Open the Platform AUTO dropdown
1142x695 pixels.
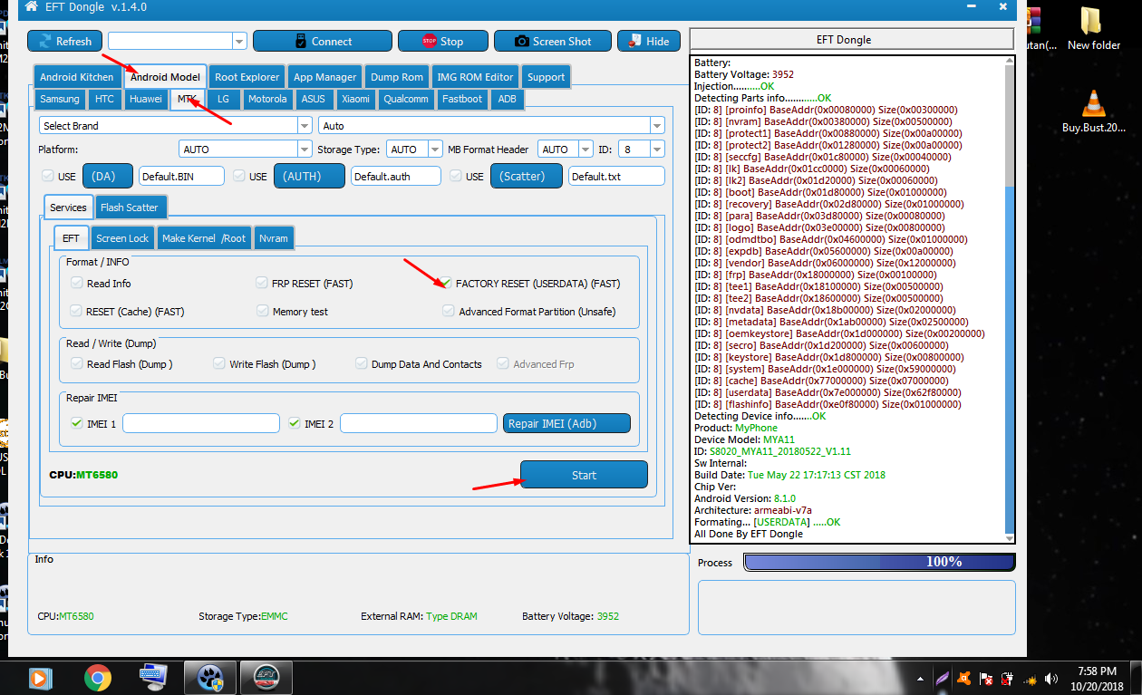click(305, 149)
